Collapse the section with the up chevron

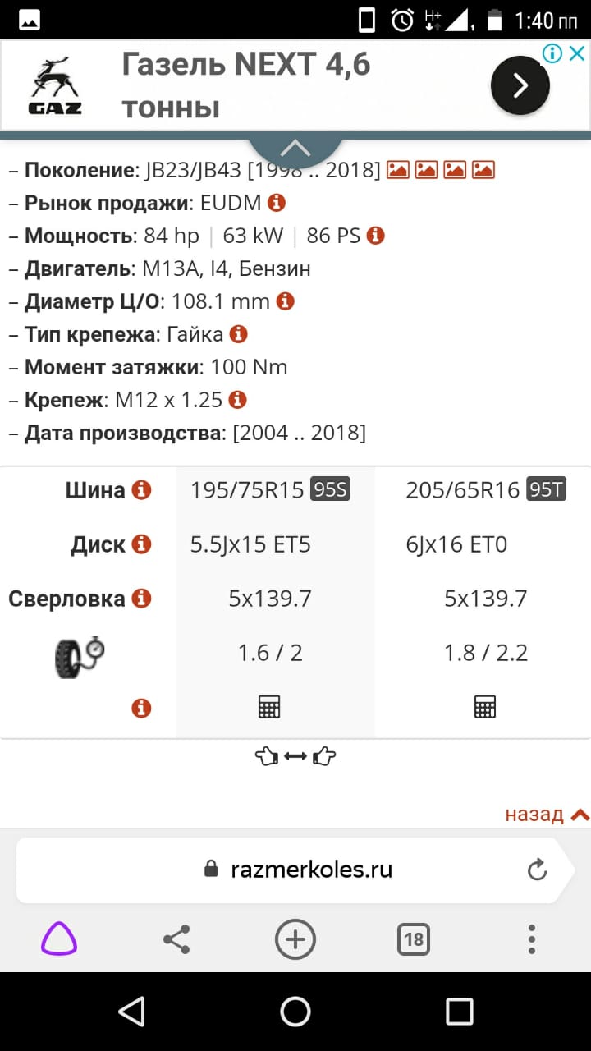[x=295, y=149]
